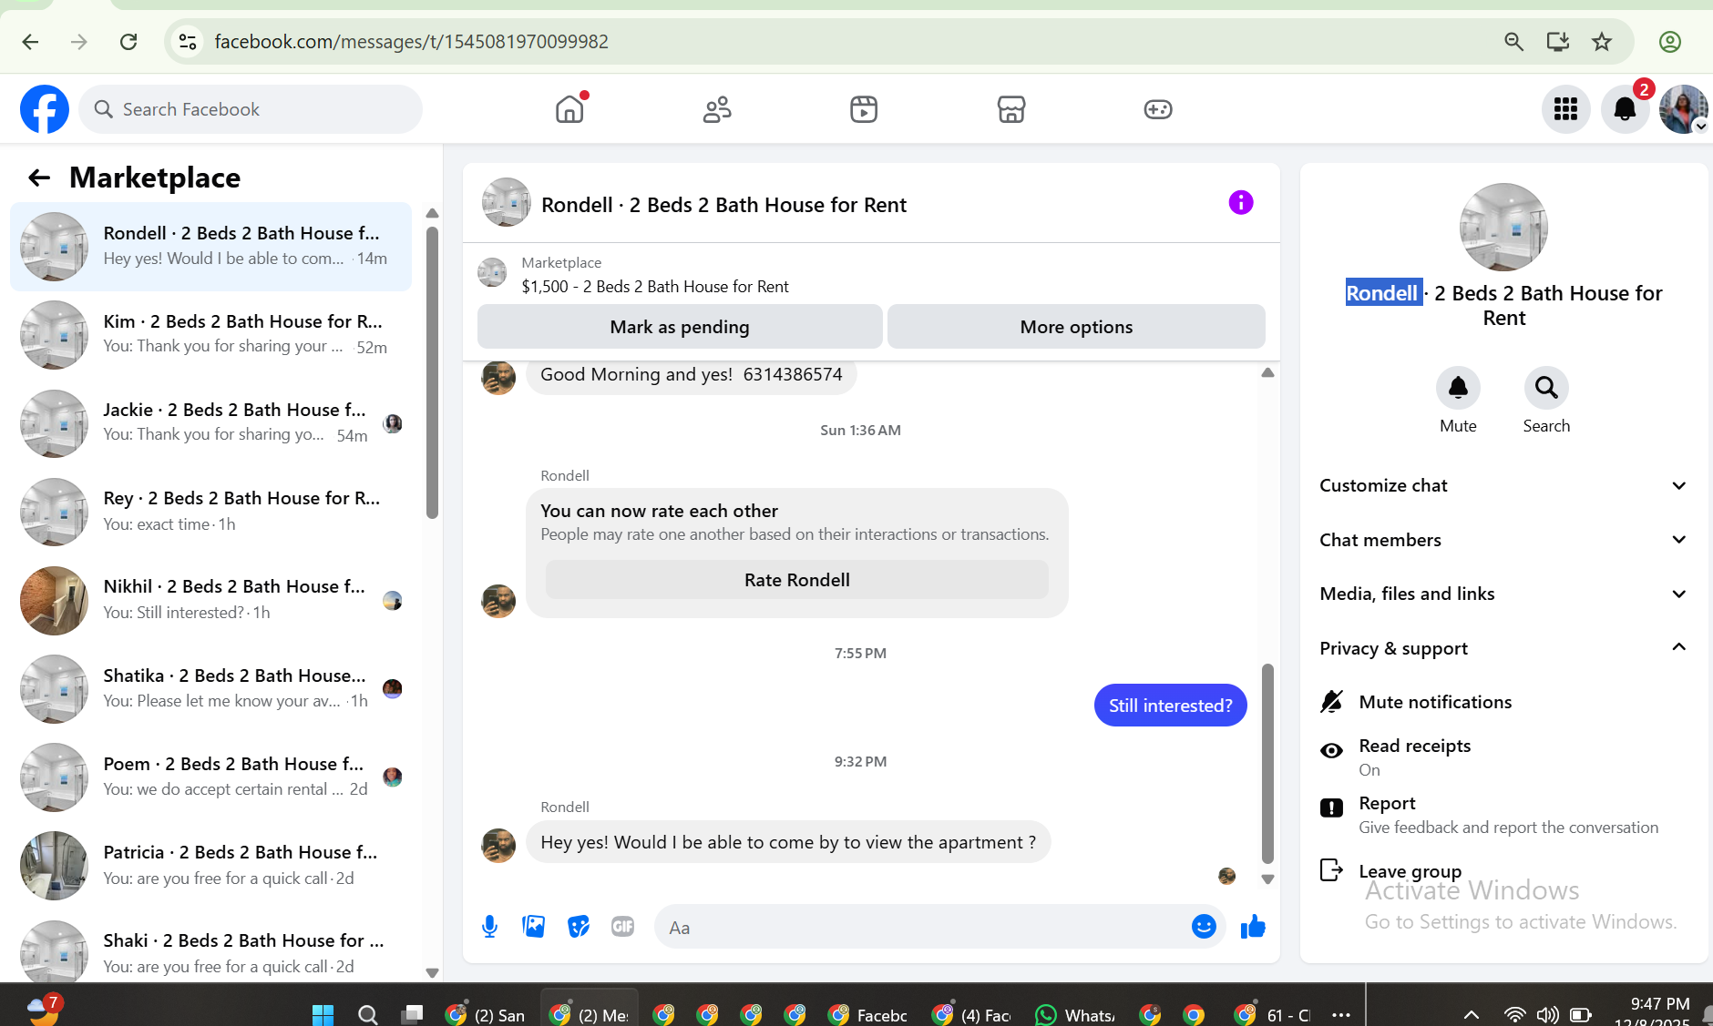Click Rondell's avatar beside last message
The height and width of the screenshot is (1026, 1713).
(x=498, y=845)
